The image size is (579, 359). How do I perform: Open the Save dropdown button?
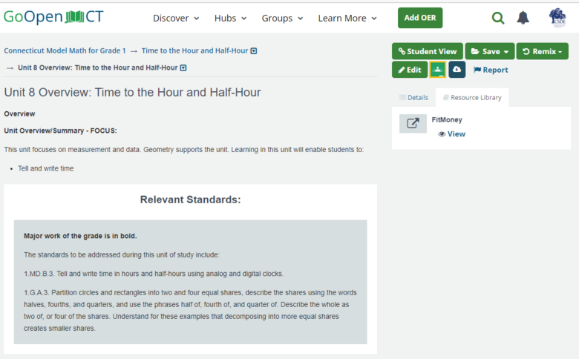(x=489, y=51)
